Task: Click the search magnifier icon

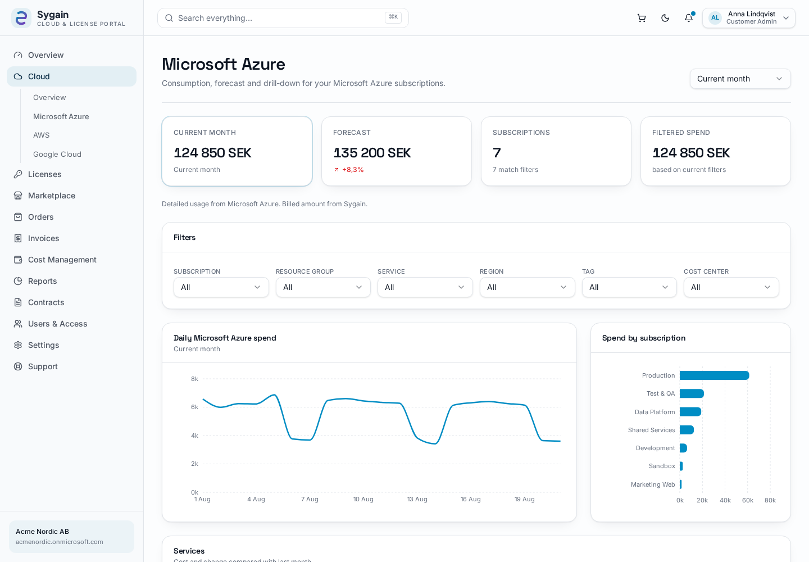Action: pyautogui.click(x=169, y=18)
